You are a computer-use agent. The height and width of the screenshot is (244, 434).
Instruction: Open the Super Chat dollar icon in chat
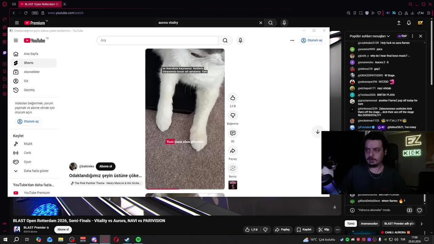tap(409, 210)
